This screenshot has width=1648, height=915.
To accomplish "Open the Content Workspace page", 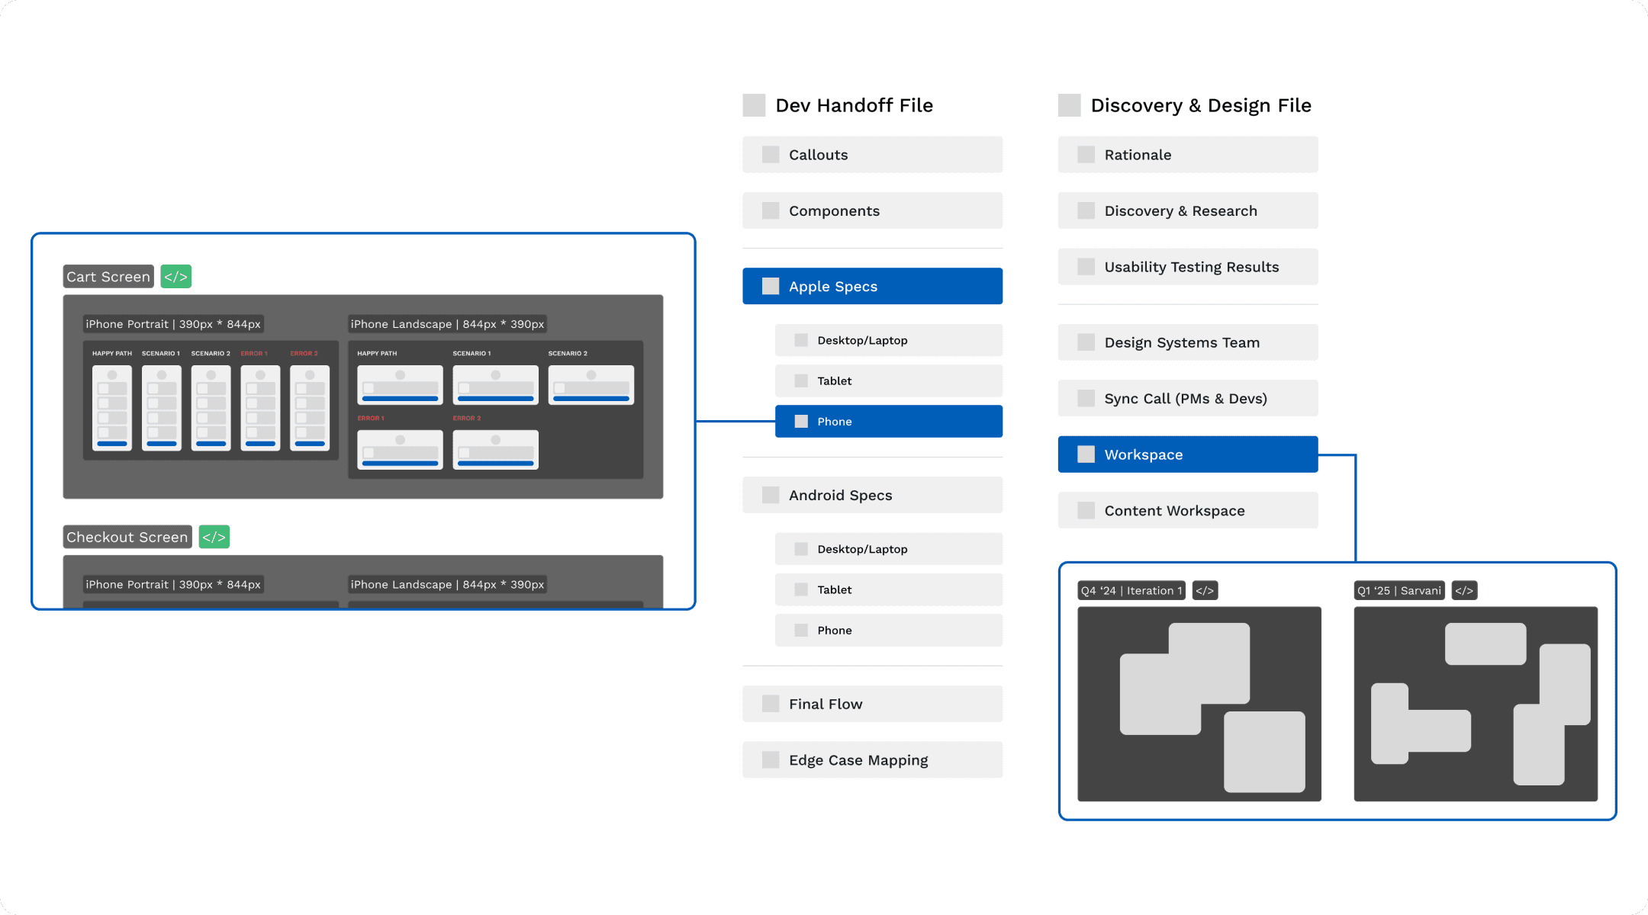I will (1187, 511).
